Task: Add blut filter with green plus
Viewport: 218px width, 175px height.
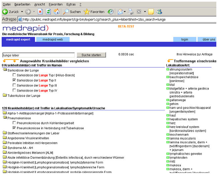Action: click(168, 84)
